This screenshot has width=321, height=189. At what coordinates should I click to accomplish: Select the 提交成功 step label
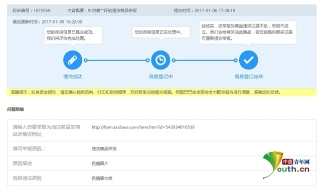pos(73,76)
